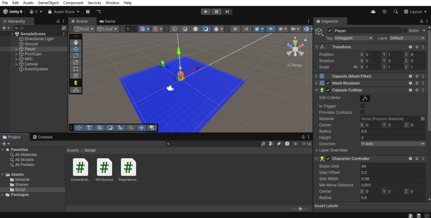Viewport: 431px width, 218px height.
Task: Open Capsule Collider presets icon
Action: pos(417,90)
